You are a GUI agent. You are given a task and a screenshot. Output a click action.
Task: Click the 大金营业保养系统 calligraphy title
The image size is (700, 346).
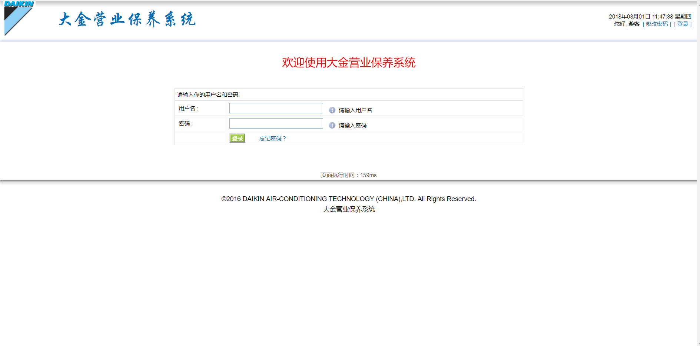(x=127, y=19)
